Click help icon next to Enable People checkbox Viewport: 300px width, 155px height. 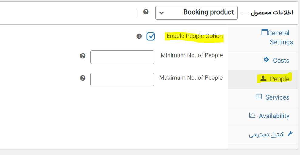coord(139,36)
